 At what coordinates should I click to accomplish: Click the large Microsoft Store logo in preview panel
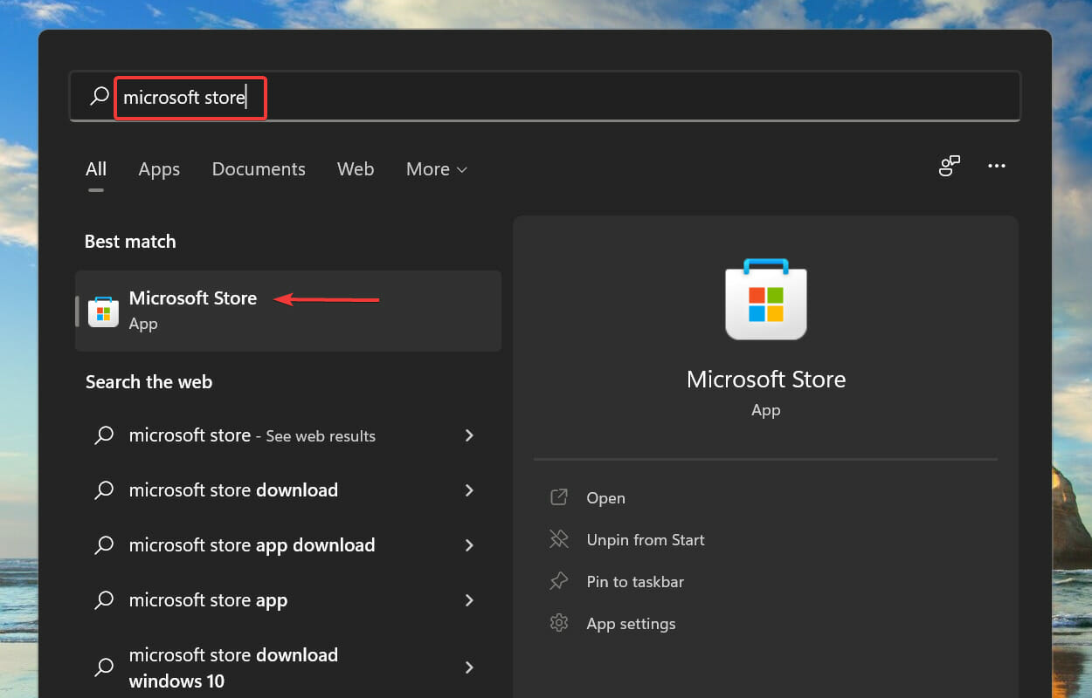765,299
